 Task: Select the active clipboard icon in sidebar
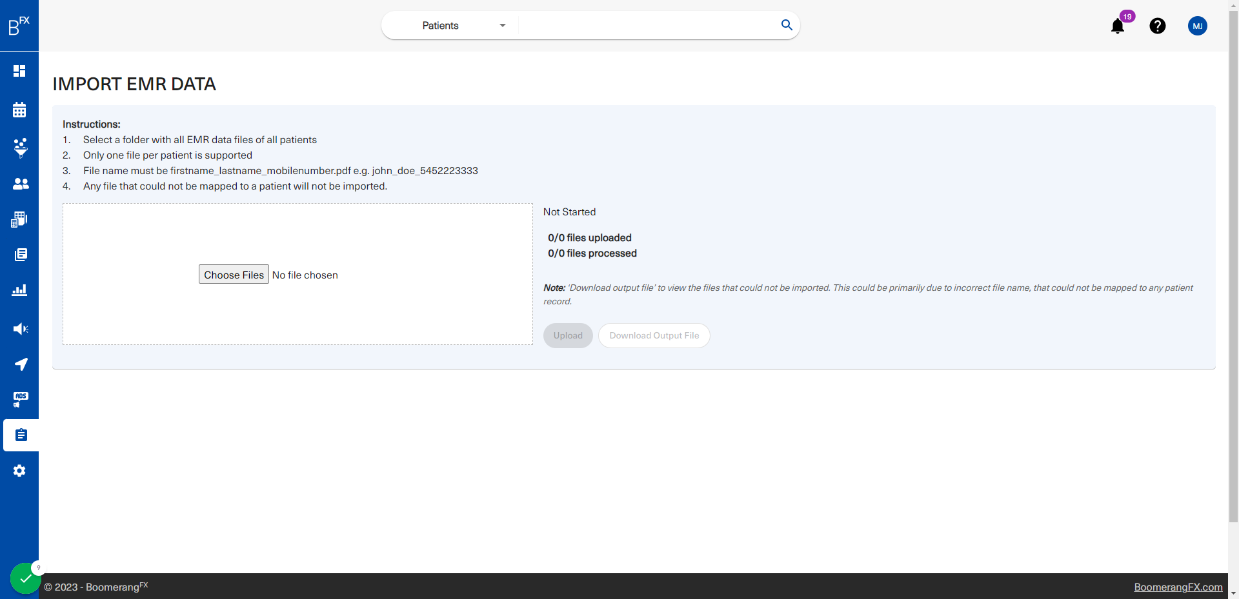(21, 435)
